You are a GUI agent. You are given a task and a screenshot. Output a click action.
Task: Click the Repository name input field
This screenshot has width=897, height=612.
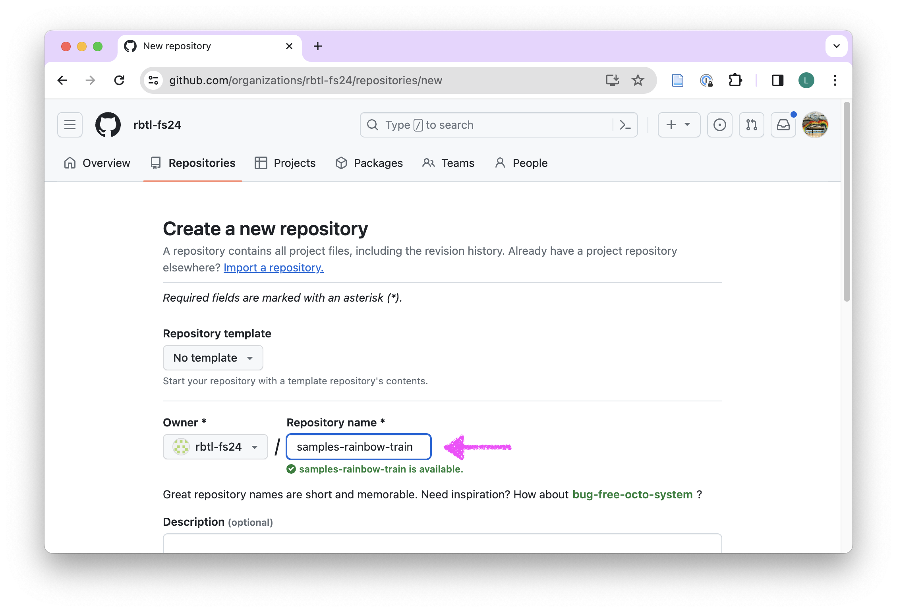359,447
